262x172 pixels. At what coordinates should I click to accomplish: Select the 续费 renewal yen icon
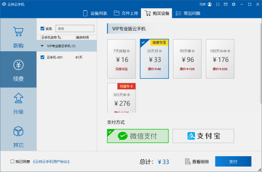coord(18,65)
